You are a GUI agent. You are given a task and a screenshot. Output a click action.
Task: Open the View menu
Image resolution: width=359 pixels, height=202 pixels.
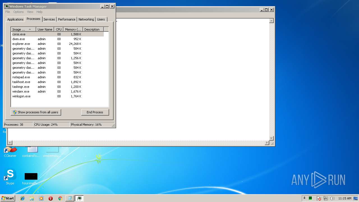[x=30, y=12]
